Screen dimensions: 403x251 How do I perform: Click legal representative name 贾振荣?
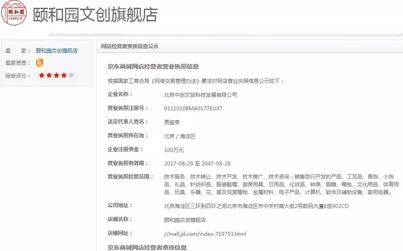(172, 122)
